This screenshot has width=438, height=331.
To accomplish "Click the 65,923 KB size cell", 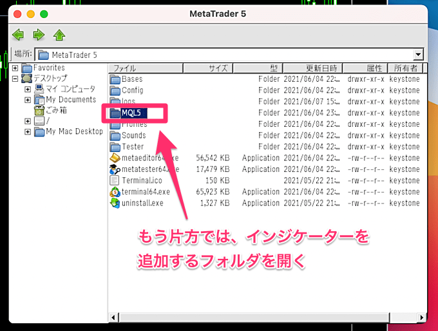I will click(x=213, y=192).
